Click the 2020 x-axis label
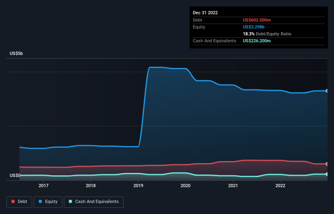 click(186, 186)
